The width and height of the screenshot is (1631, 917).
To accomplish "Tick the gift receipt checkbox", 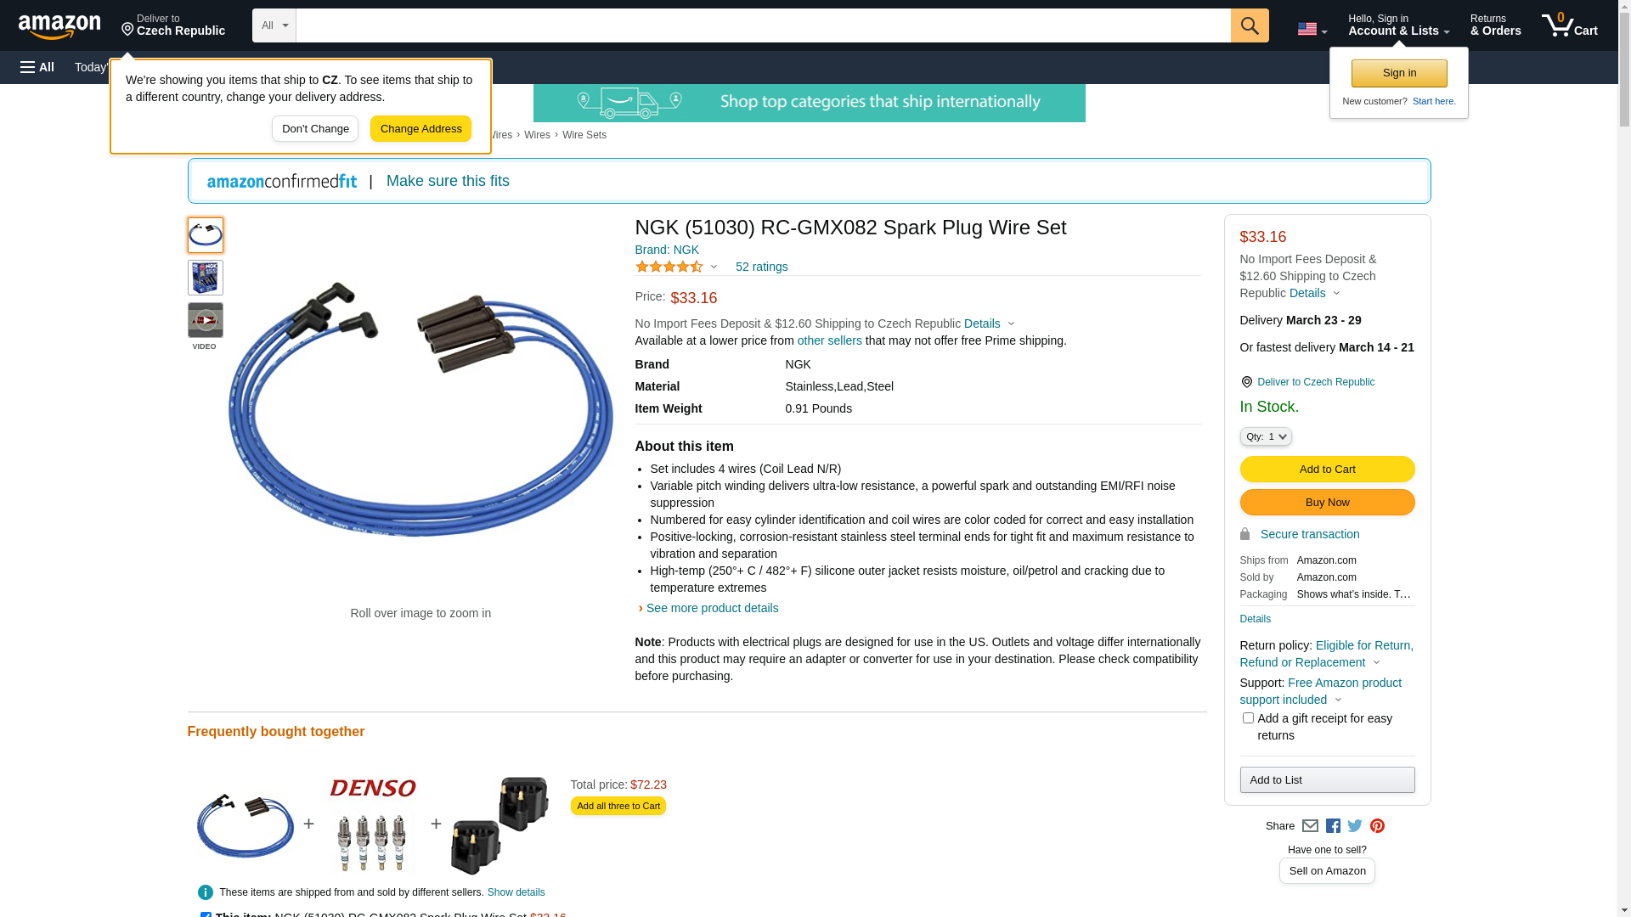I will (x=1248, y=718).
